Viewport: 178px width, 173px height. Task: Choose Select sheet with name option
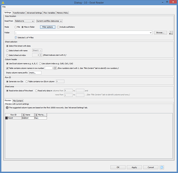(x=7, y=51)
